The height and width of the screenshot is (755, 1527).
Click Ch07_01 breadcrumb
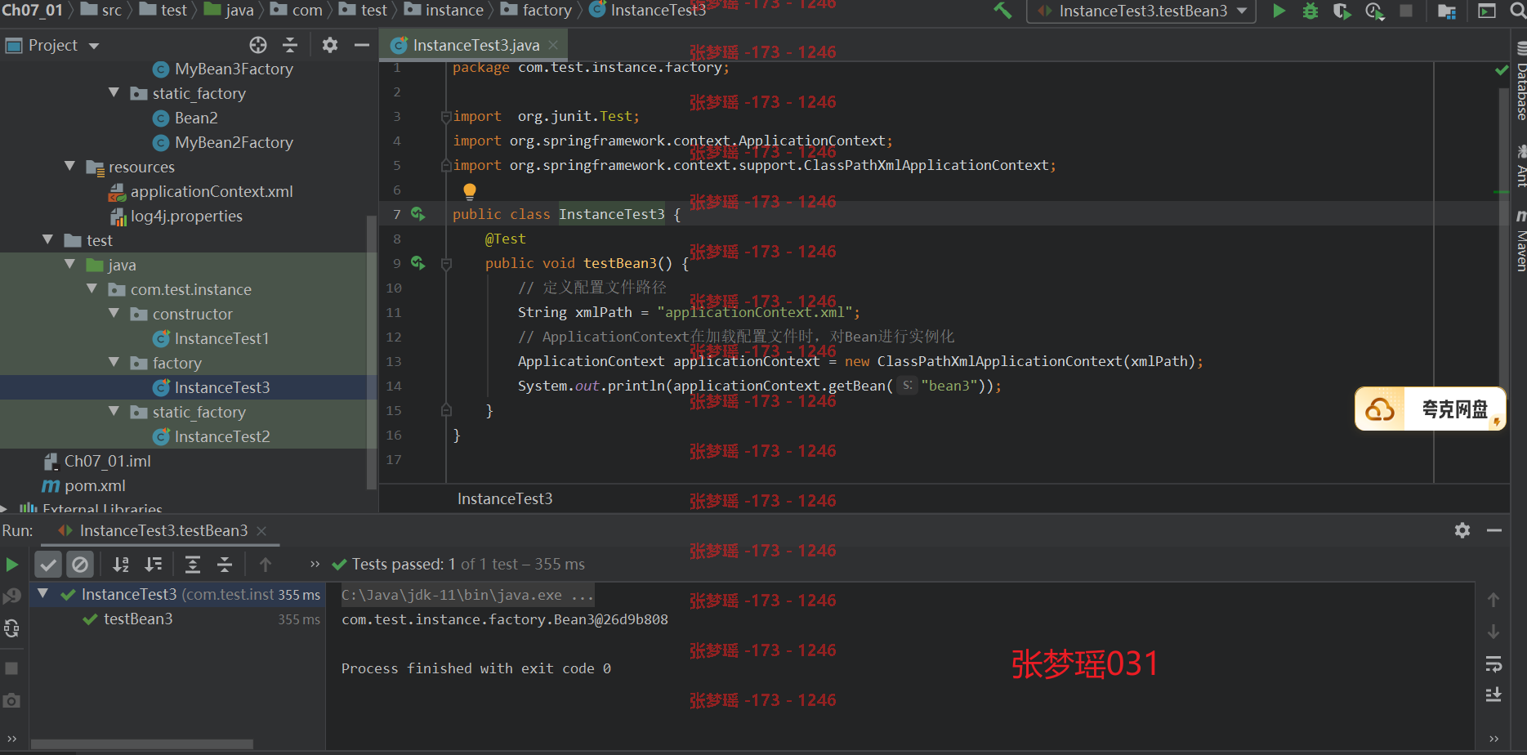(x=32, y=10)
